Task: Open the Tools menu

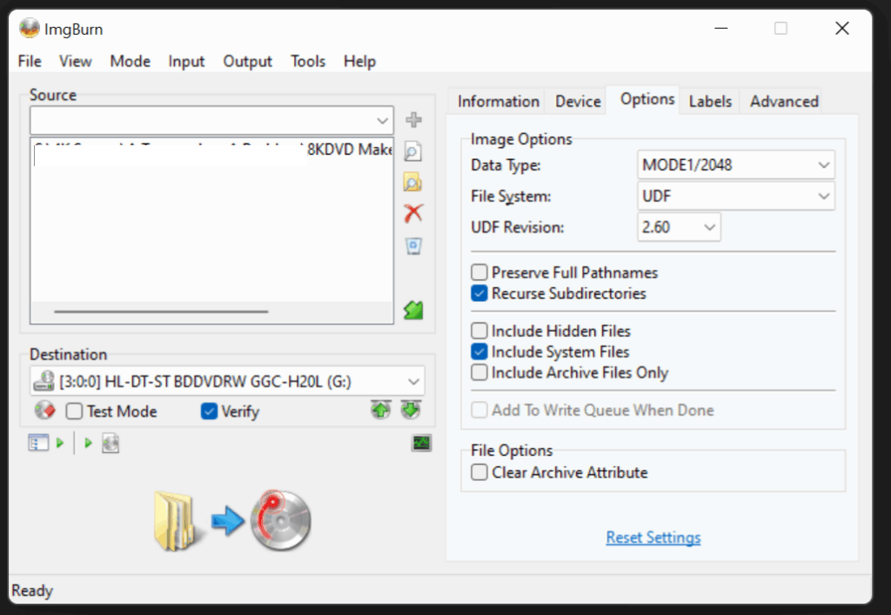Action: click(308, 61)
